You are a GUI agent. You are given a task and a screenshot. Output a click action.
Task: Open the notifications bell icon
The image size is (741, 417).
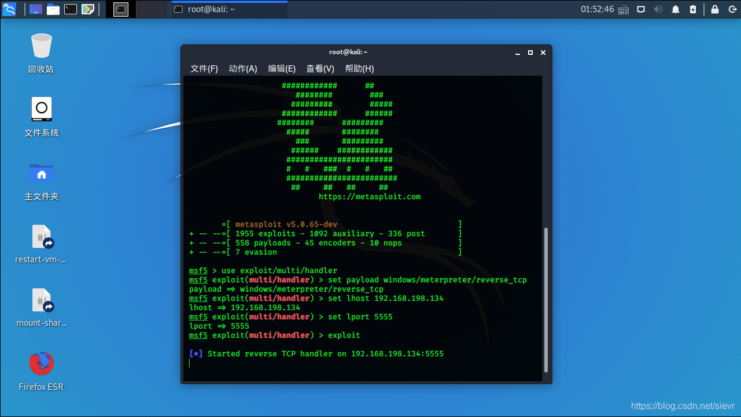click(x=676, y=9)
